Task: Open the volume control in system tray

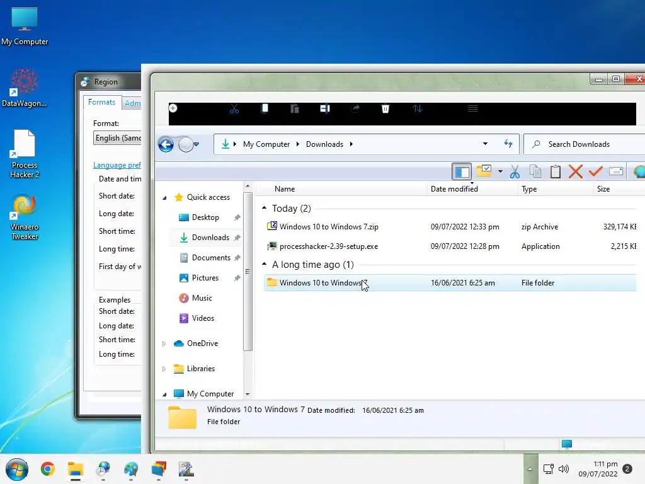Action: tap(564, 469)
